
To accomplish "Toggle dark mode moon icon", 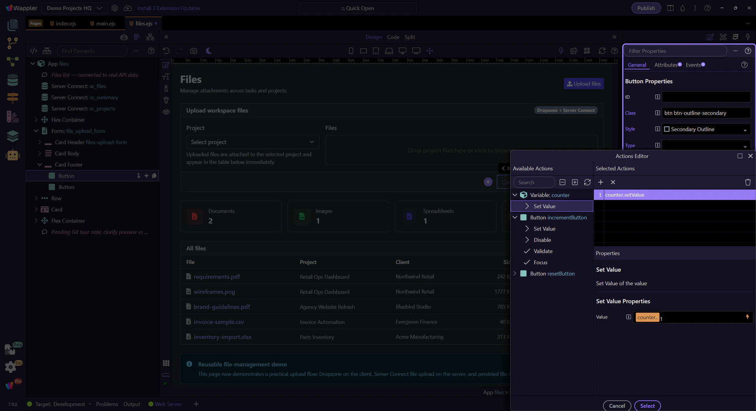I will [209, 51].
